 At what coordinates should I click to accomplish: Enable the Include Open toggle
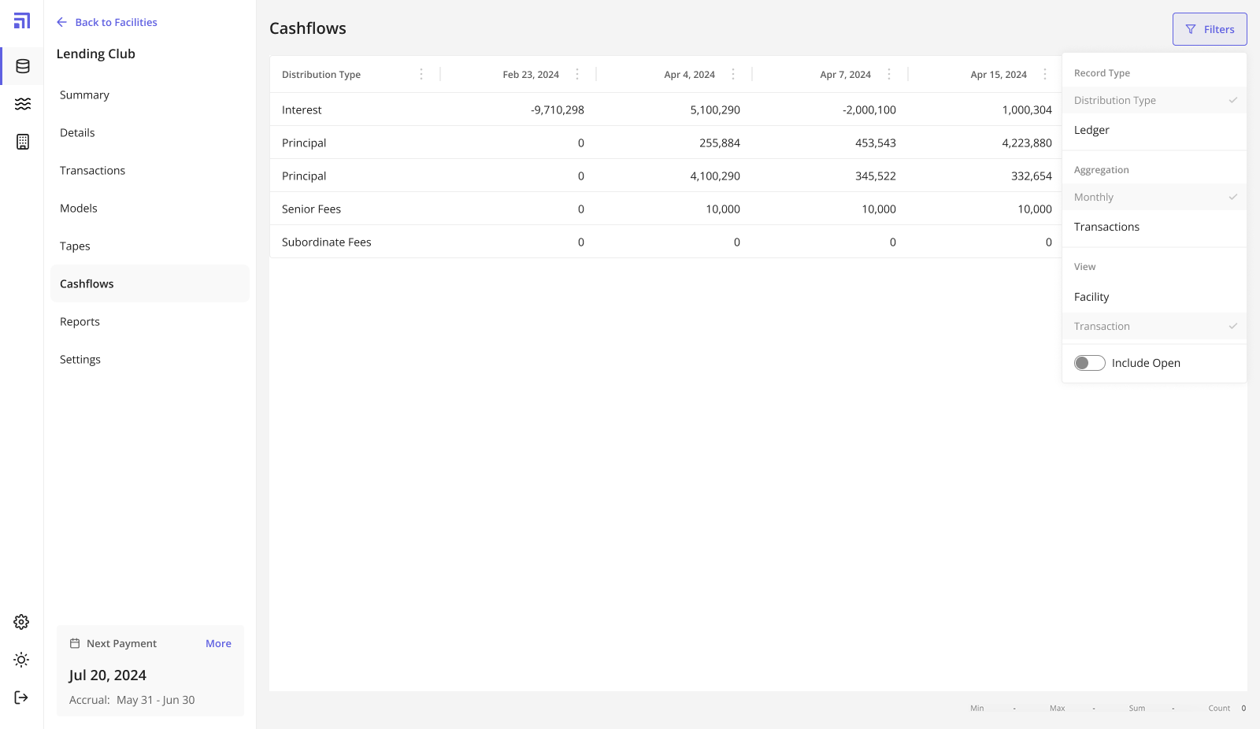point(1090,363)
